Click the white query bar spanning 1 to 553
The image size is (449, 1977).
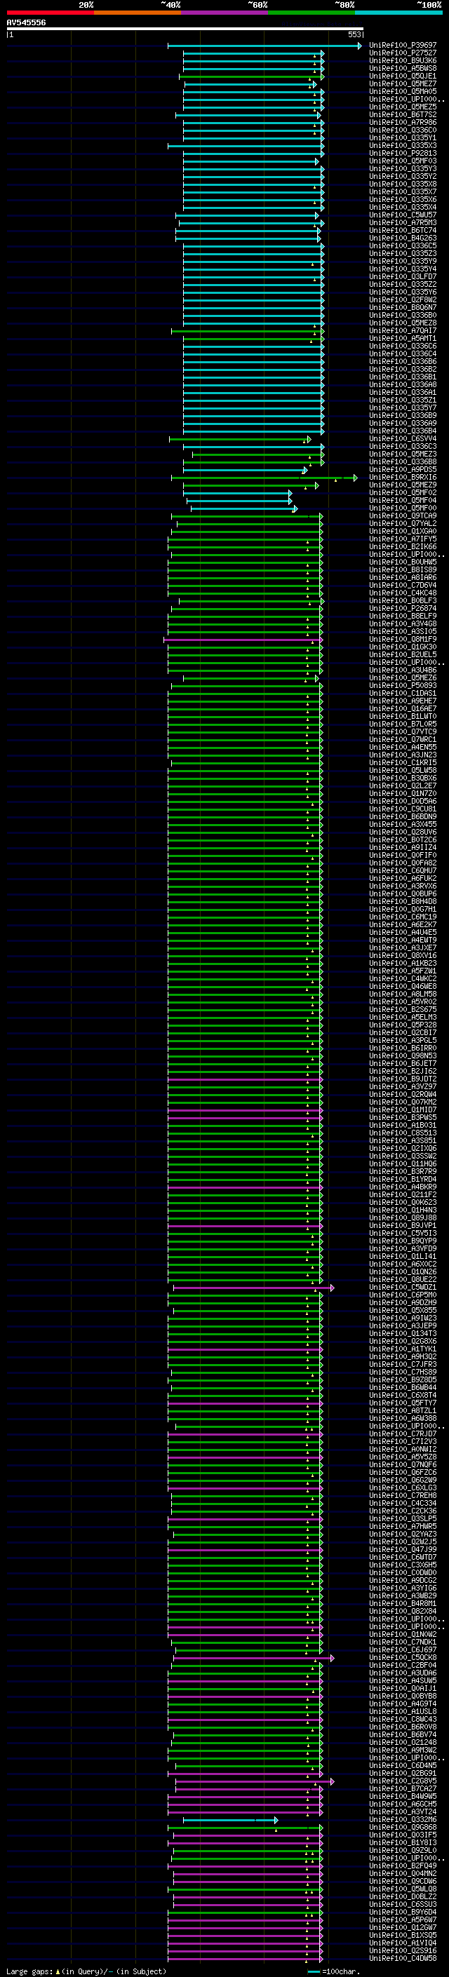[x=185, y=29]
